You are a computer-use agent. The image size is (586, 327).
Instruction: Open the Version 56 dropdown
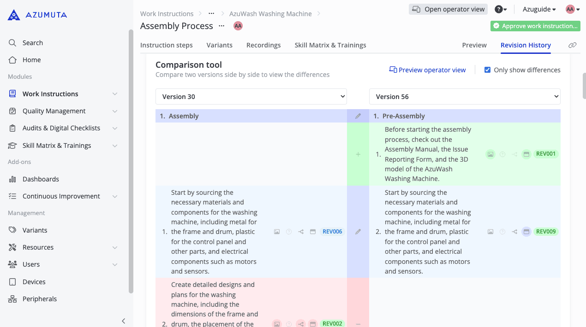coord(465,97)
